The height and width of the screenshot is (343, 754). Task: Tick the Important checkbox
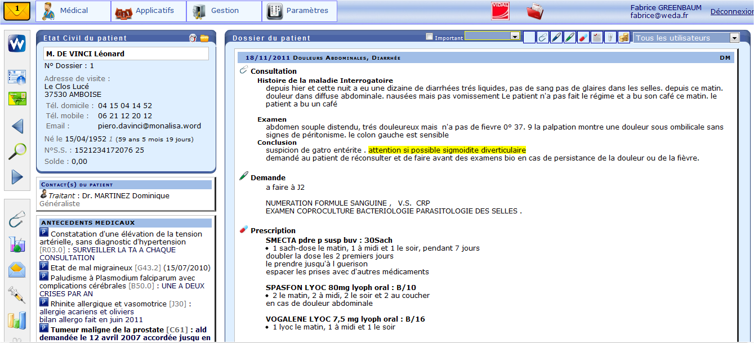tap(430, 37)
